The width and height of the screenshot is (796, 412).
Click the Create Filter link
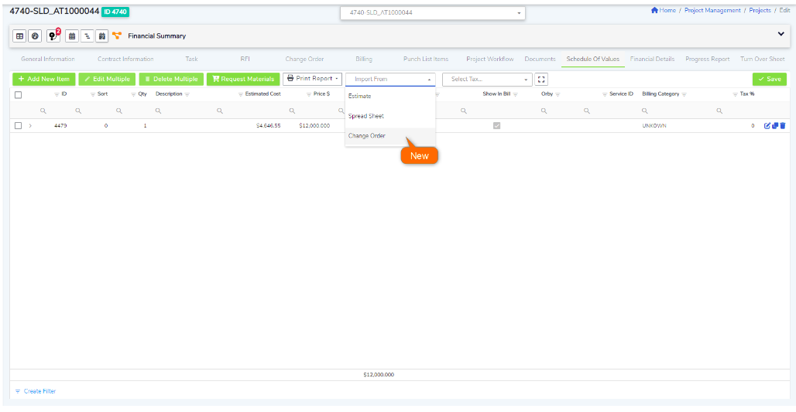tap(39, 391)
